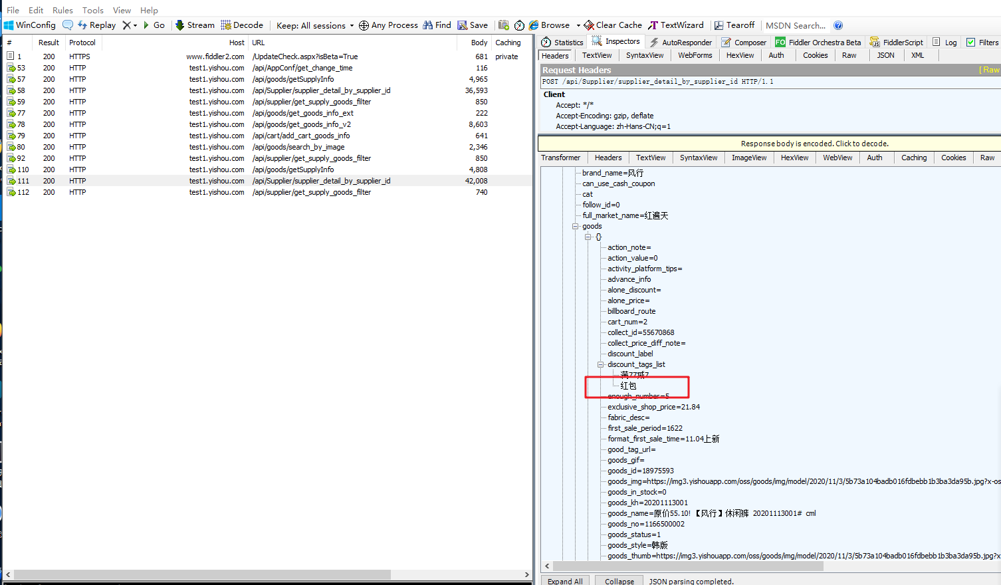Open the TextWizard tool

(676, 25)
